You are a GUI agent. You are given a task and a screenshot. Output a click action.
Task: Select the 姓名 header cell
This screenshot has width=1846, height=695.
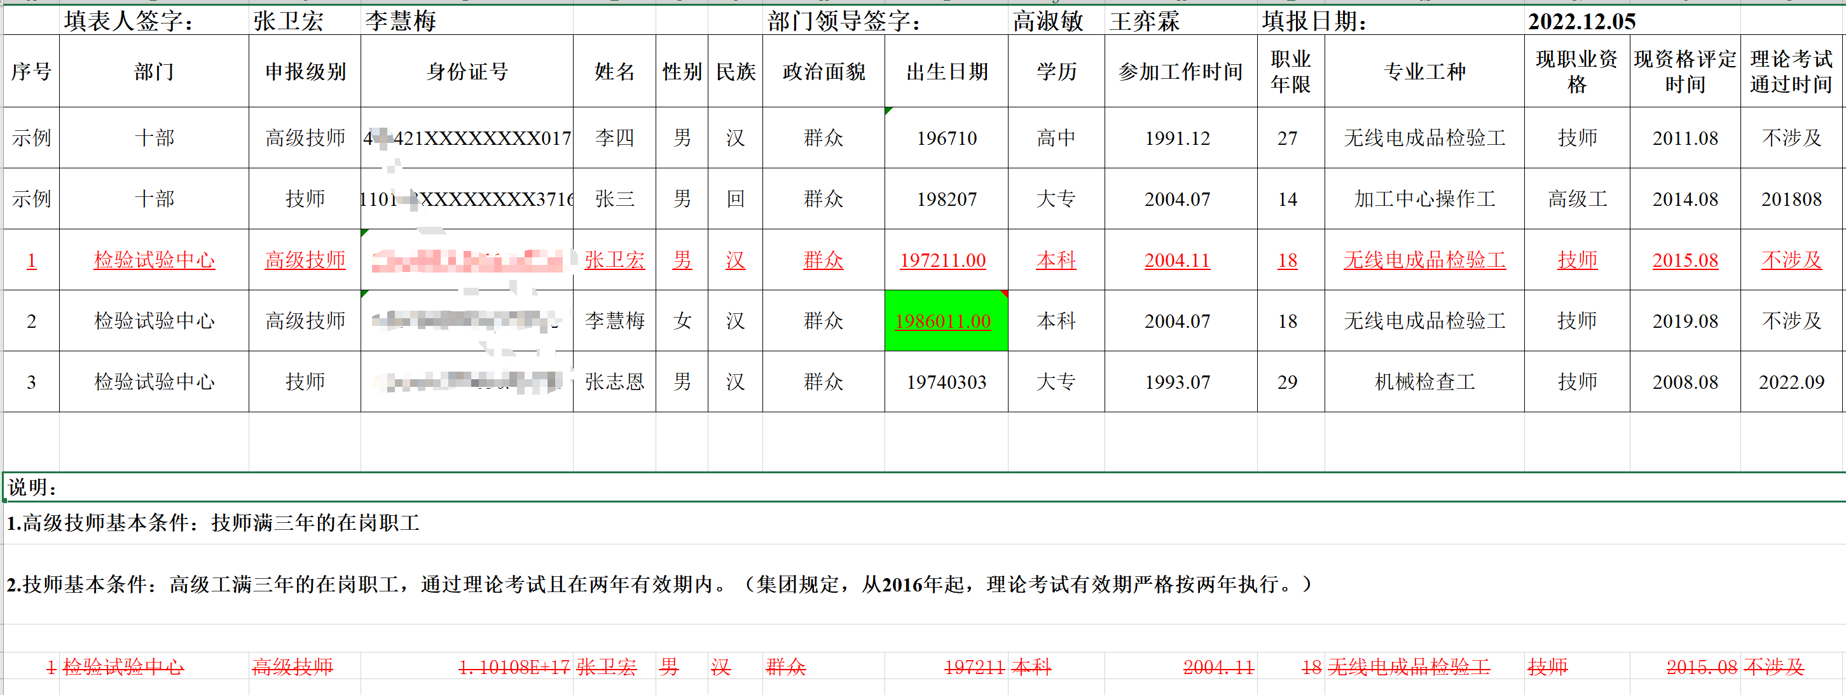pos(615,72)
